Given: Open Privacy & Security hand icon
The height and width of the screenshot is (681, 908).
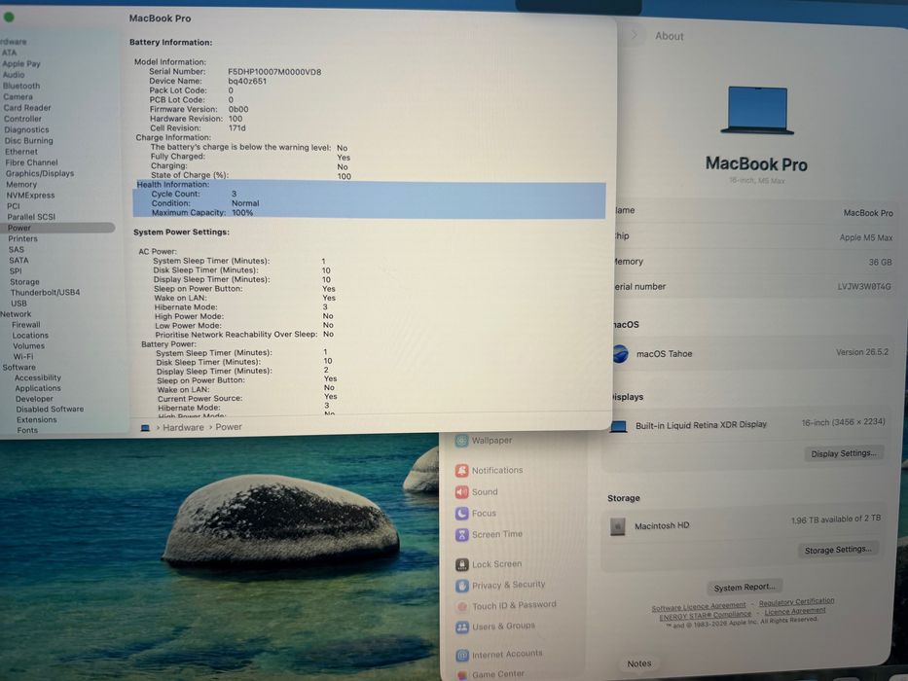Looking at the screenshot, I should [461, 586].
